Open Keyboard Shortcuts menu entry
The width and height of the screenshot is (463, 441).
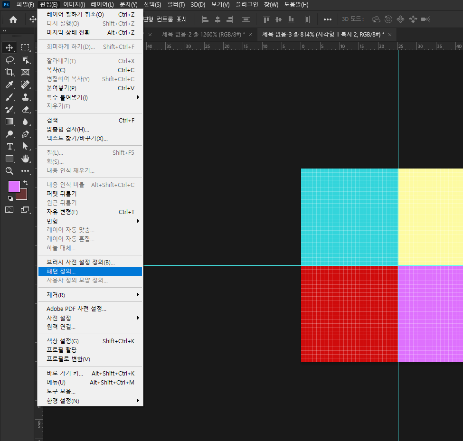coord(90,373)
